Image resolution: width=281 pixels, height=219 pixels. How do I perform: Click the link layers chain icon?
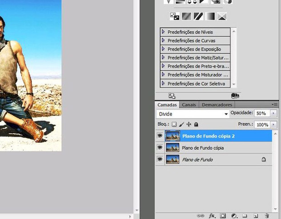pos(200,216)
